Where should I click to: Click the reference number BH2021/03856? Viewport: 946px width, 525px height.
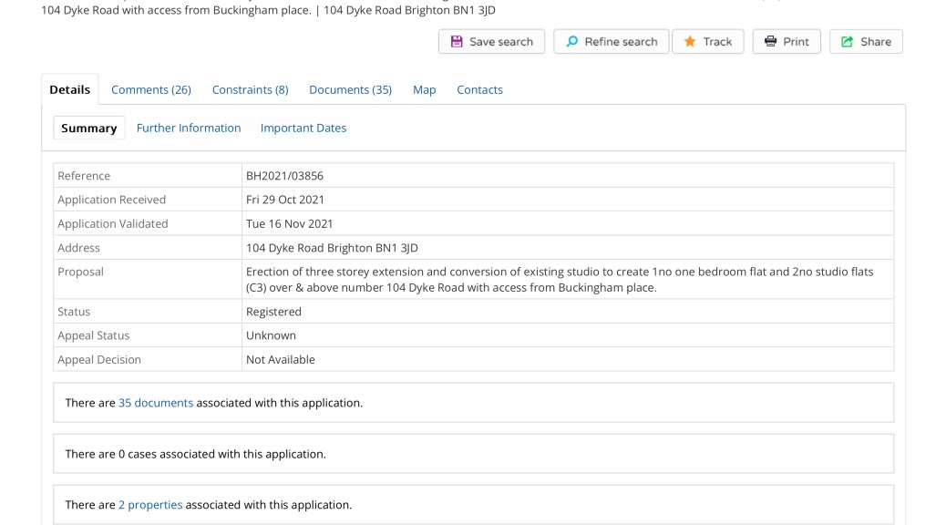284,176
